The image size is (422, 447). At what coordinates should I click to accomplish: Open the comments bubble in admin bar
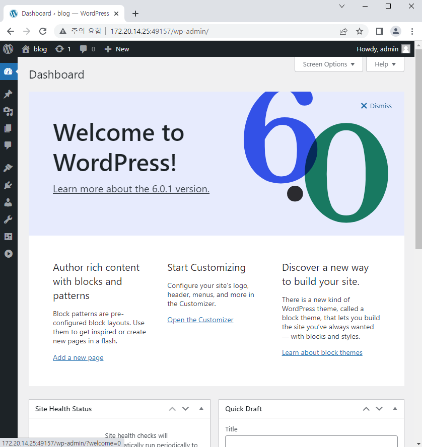pos(87,49)
